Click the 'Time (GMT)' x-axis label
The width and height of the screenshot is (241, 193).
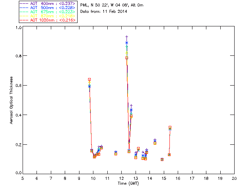128,183
